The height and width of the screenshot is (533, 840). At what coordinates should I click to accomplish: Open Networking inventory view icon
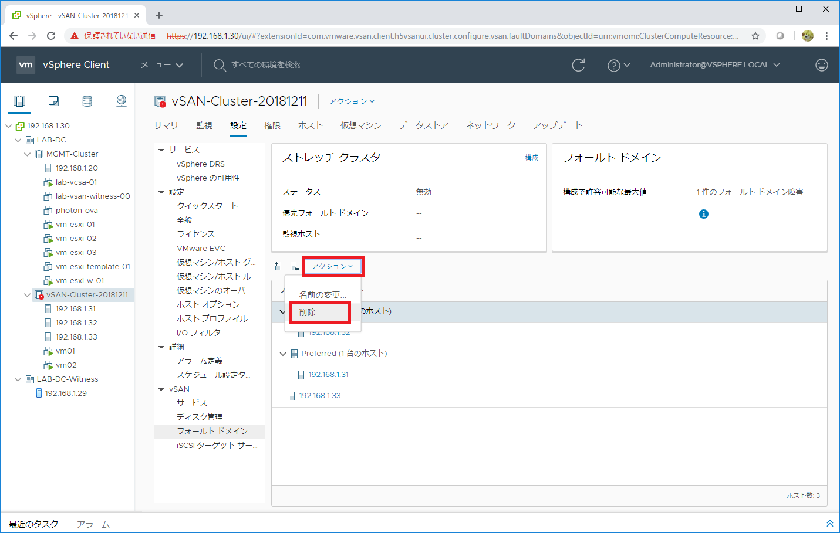click(122, 101)
